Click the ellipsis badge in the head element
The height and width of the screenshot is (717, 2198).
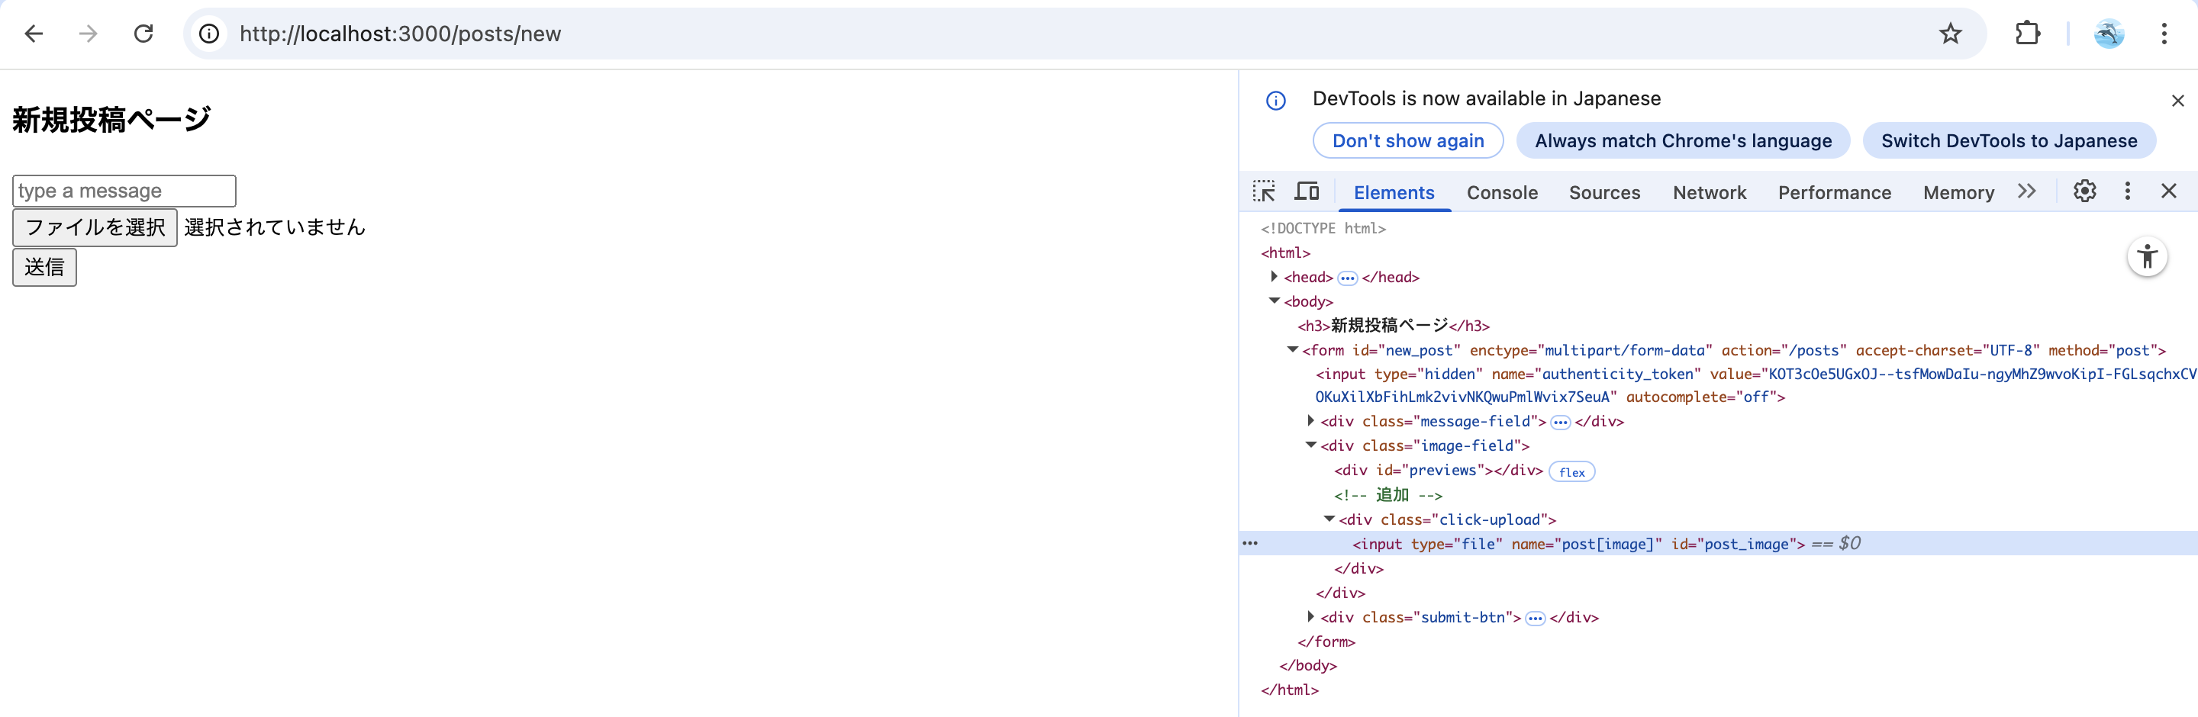(1347, 278)
